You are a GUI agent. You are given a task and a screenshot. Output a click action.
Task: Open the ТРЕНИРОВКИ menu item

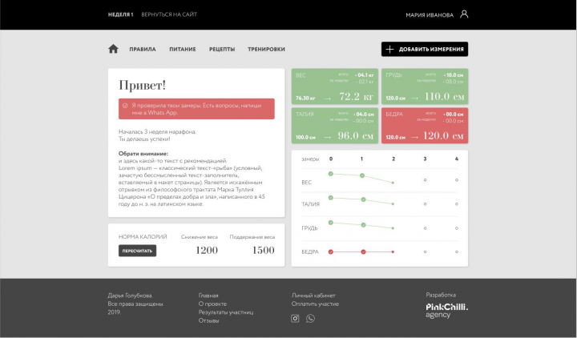point(266,50)
